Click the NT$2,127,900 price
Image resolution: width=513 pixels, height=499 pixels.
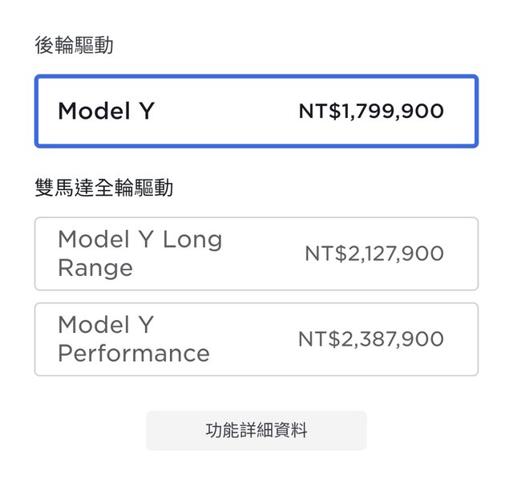pyautogui.click(x=374, y=254)
